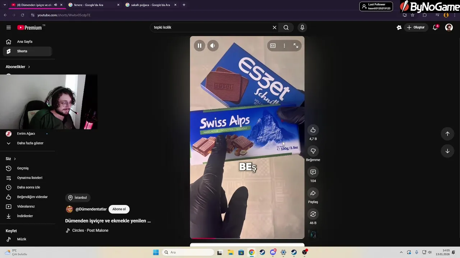Image resolution: width=460 pixels, height=258 pixels.
Task: Open Daha sonra izle
Action: coord(27,187)
